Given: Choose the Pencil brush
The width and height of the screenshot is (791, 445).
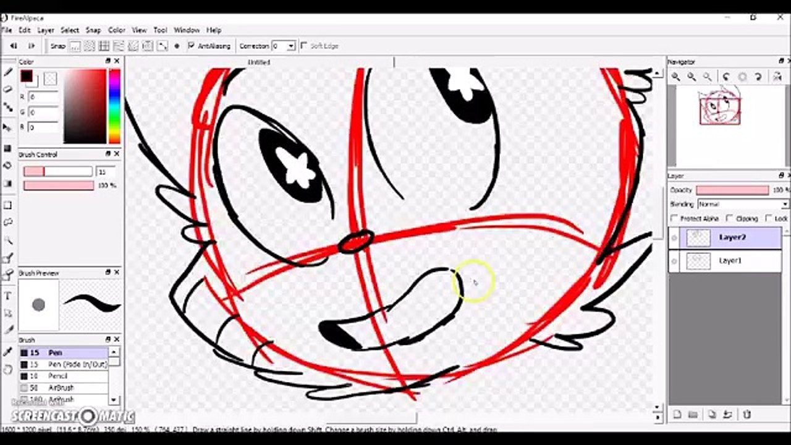Looking at the screenshot, I should 64,376.
